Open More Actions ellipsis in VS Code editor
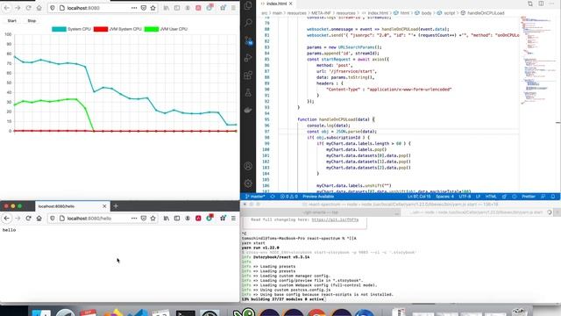561x316 pixels. [551, 4]
